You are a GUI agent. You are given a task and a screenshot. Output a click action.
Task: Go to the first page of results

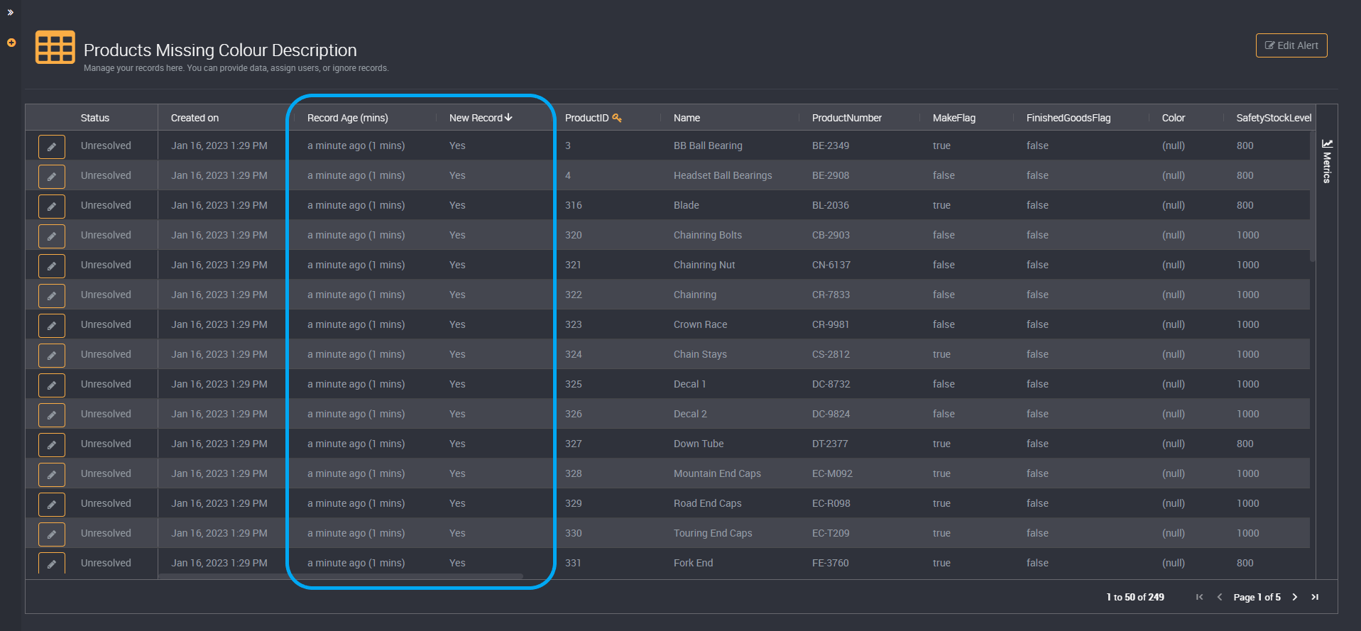pyautogui.click(x=1199, y=597)
